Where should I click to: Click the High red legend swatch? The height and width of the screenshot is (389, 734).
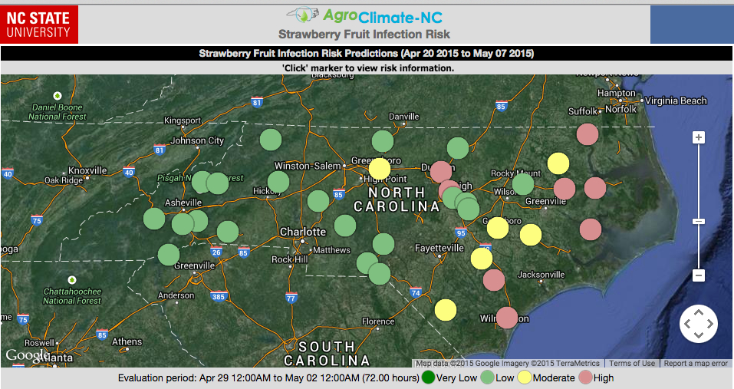coord(586,377)
